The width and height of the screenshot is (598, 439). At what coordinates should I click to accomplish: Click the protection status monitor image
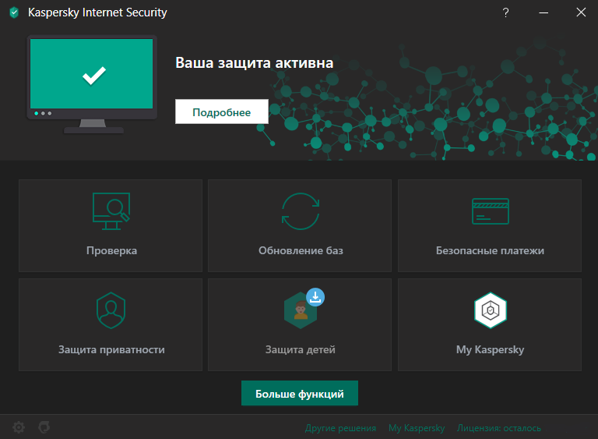point(92,84)
